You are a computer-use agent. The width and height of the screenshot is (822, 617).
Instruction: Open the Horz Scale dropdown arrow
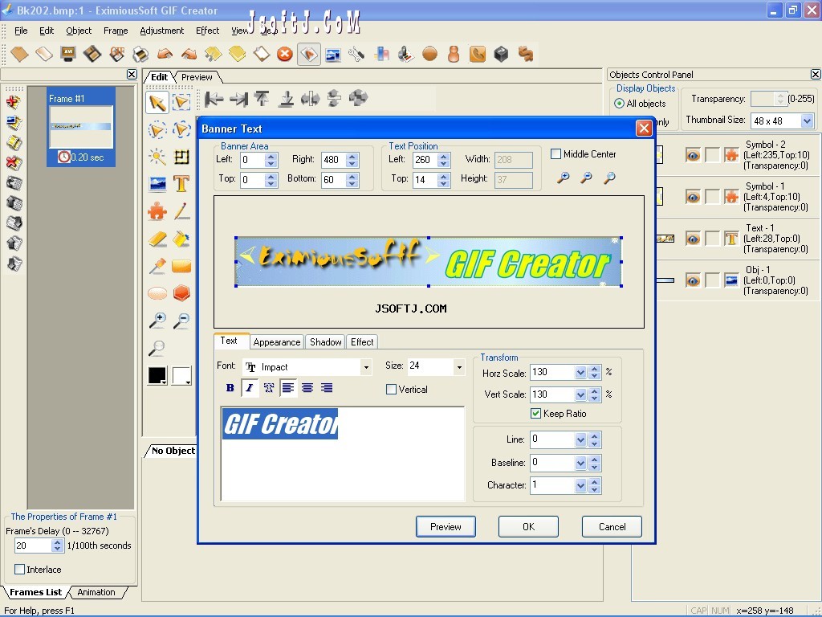click(580, 373)
